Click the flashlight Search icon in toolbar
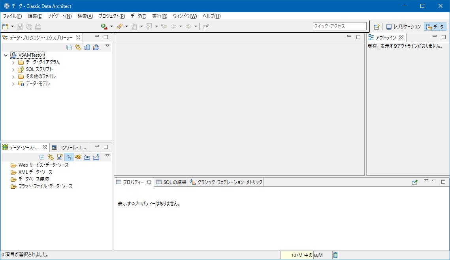Viewport: 450px width, 260px height. click(119, 27)
